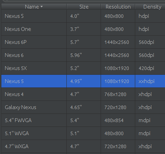
Task: Click the 4.7" size cell of WXGA row
Action: coord(84,147)
